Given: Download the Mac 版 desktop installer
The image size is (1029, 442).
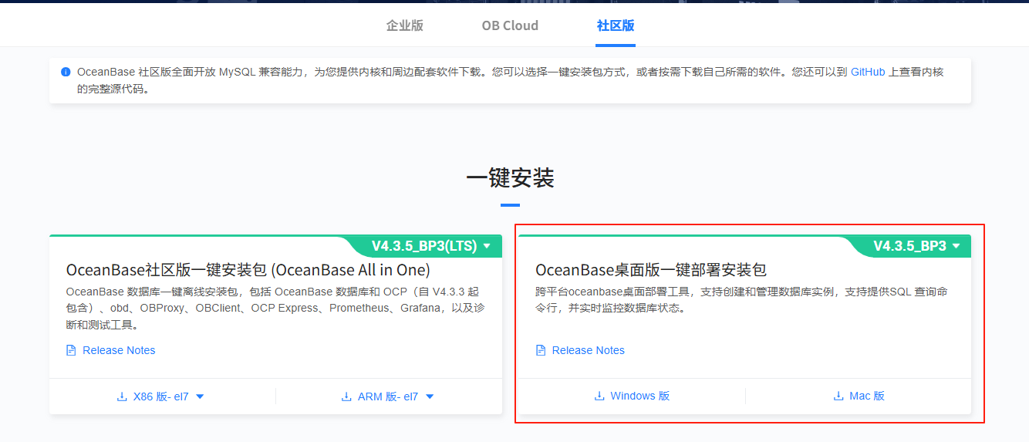Looking at the screenshot, I should click(x=867, y=396).
